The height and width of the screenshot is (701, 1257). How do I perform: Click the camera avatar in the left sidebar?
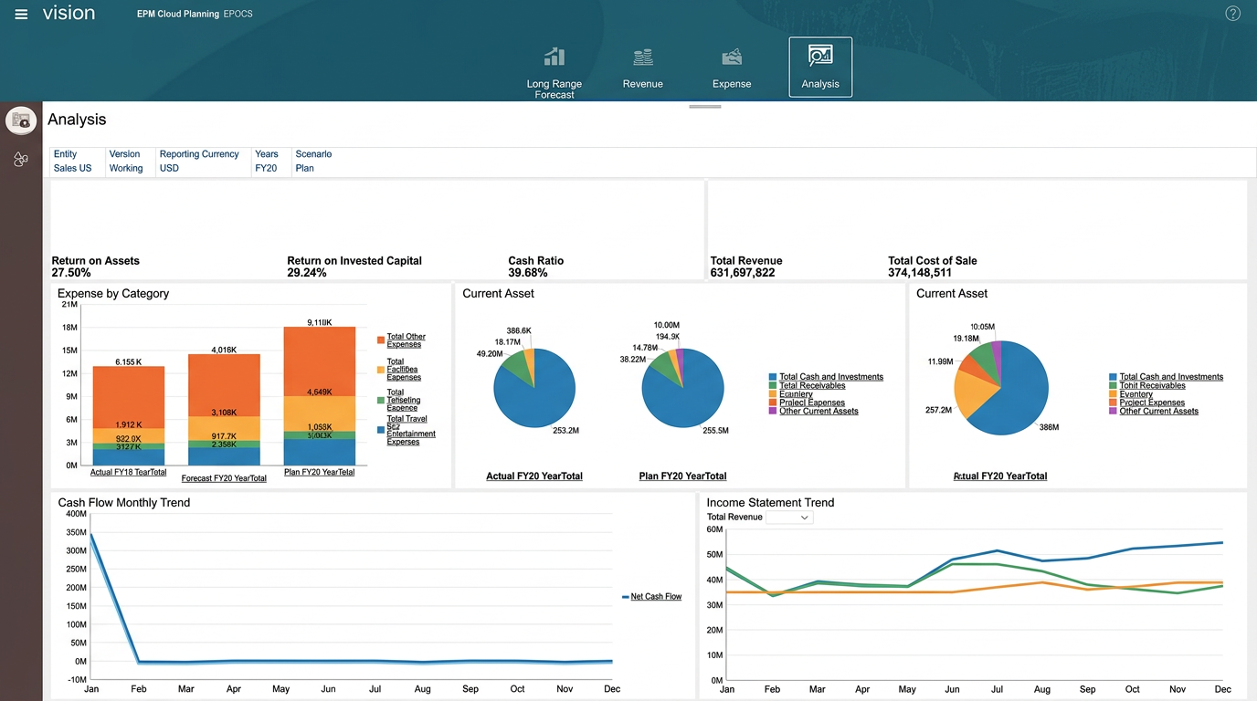[x=20, y=120]
